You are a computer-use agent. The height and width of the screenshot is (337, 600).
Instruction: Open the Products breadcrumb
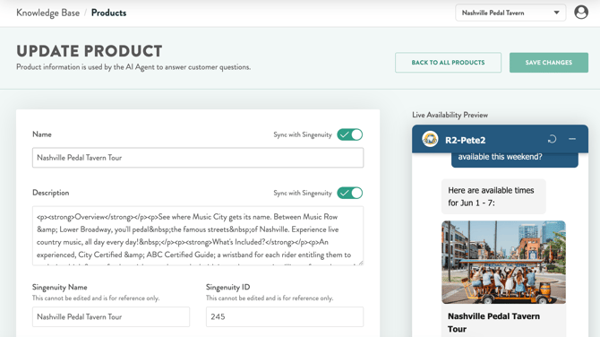(x=108, y=13)
